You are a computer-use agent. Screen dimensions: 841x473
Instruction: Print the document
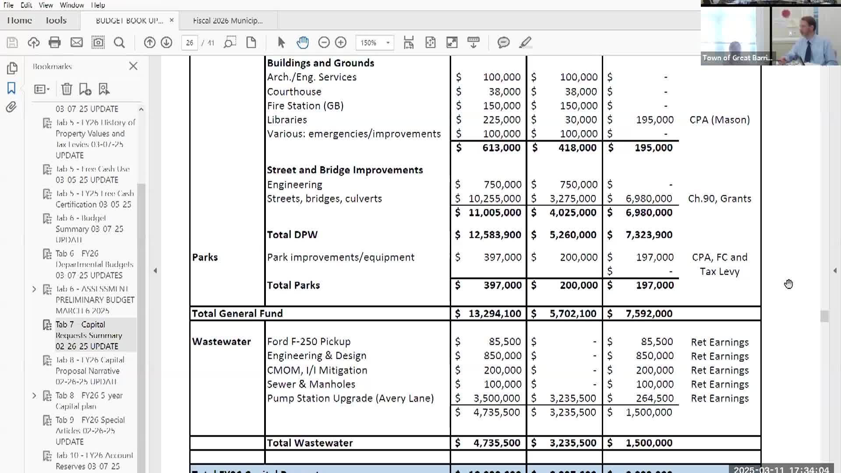pyautogui.click(x=55, y=42)
